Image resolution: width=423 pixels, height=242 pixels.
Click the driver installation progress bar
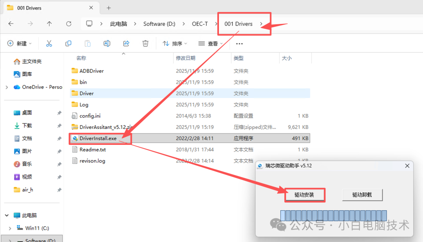(333, 215)
